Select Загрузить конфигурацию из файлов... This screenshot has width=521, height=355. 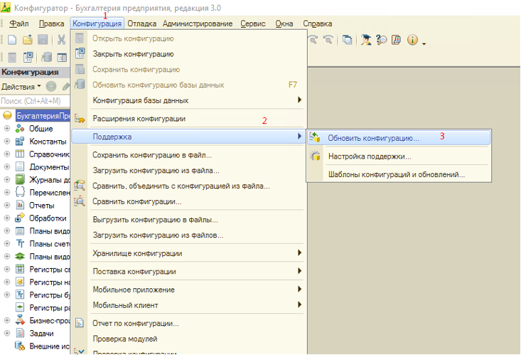188,235
